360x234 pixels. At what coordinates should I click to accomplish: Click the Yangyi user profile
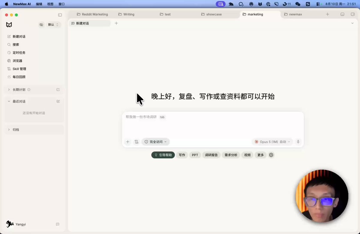click(x=16, y=224)
